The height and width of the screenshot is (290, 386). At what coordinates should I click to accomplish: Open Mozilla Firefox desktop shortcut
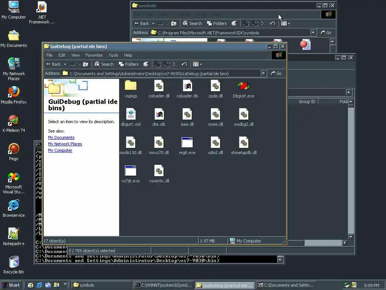point(14,95)
